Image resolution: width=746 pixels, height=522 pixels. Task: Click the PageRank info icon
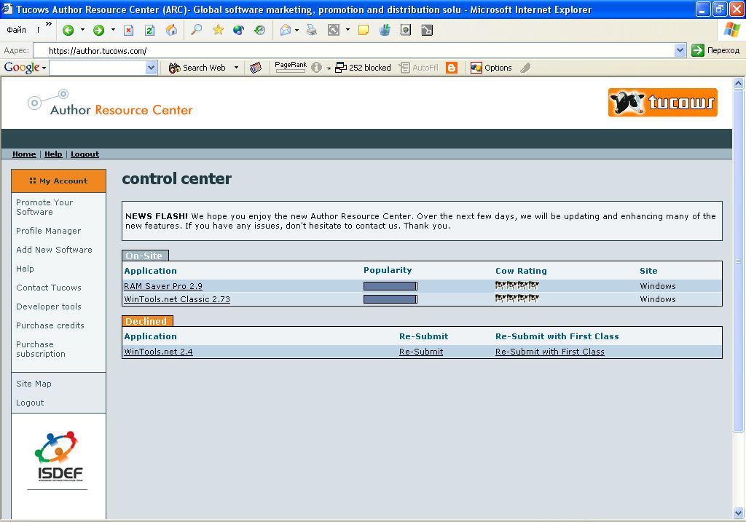(x=316, y=68)
